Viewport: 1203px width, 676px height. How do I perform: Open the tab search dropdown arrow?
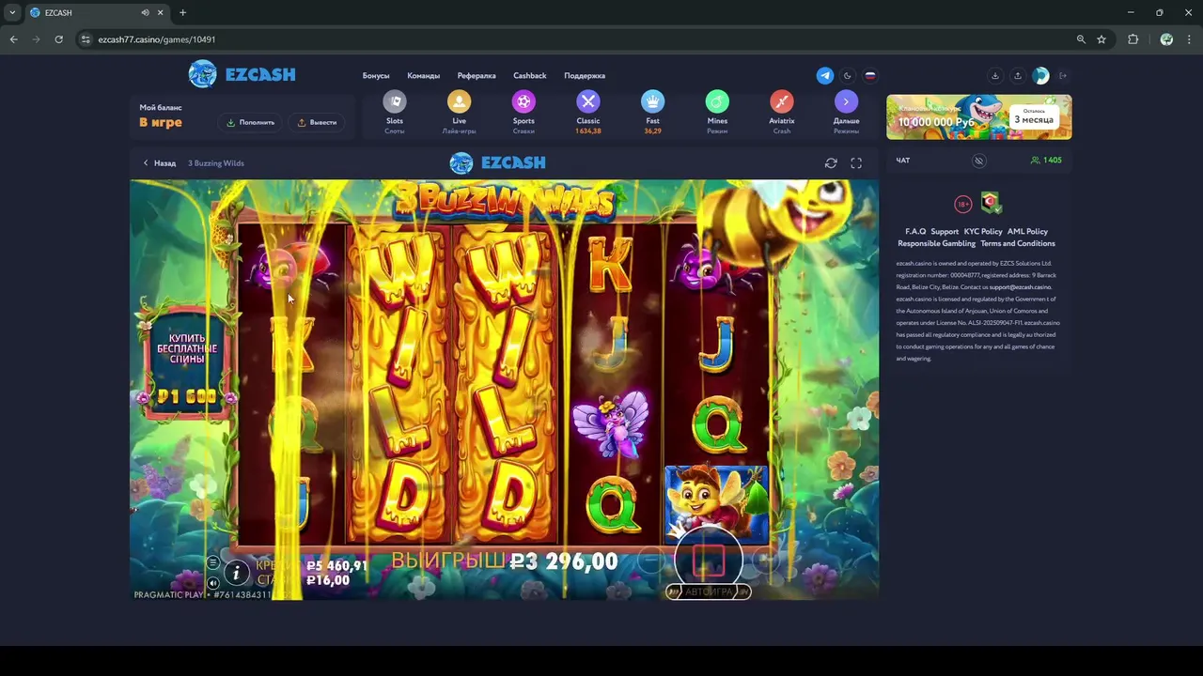[x=12, y=13]
